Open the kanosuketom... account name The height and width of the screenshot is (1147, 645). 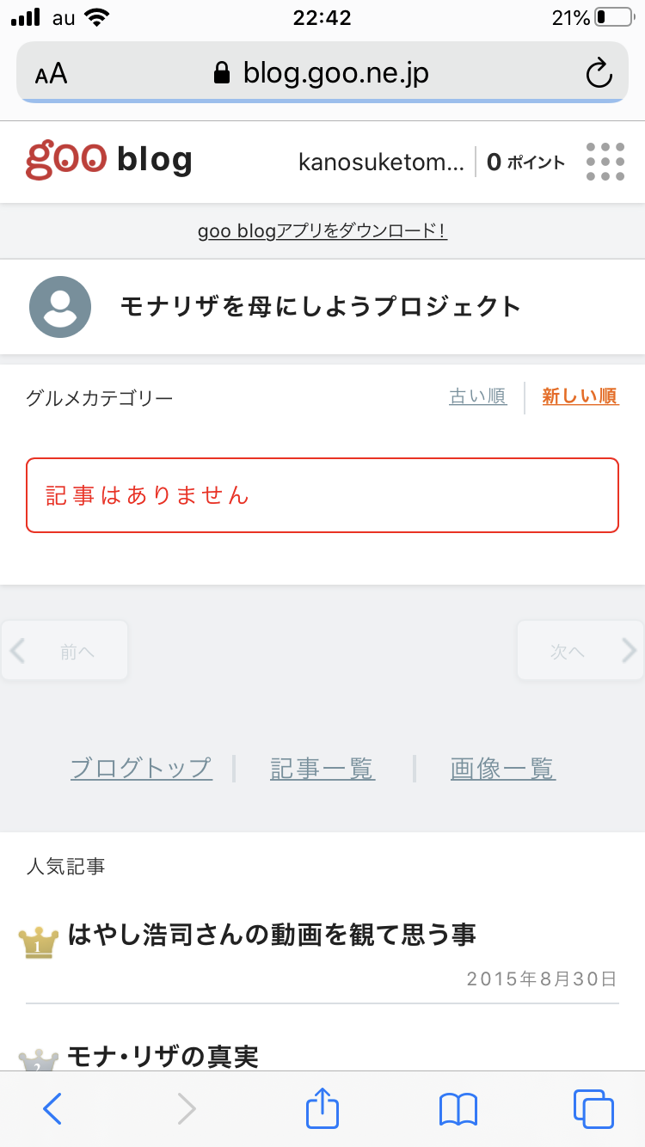[x=380, y=162]
